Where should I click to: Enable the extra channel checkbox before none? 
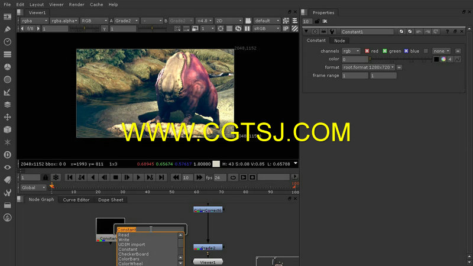click(426, 51)
